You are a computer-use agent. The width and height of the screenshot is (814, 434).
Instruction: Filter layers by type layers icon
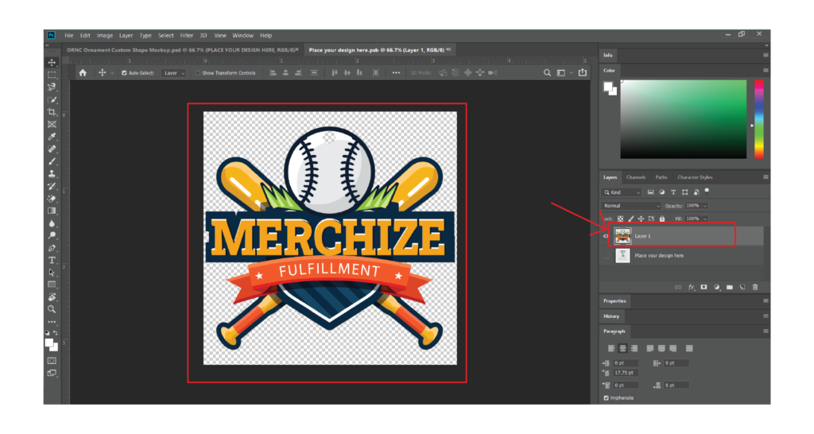673,192
